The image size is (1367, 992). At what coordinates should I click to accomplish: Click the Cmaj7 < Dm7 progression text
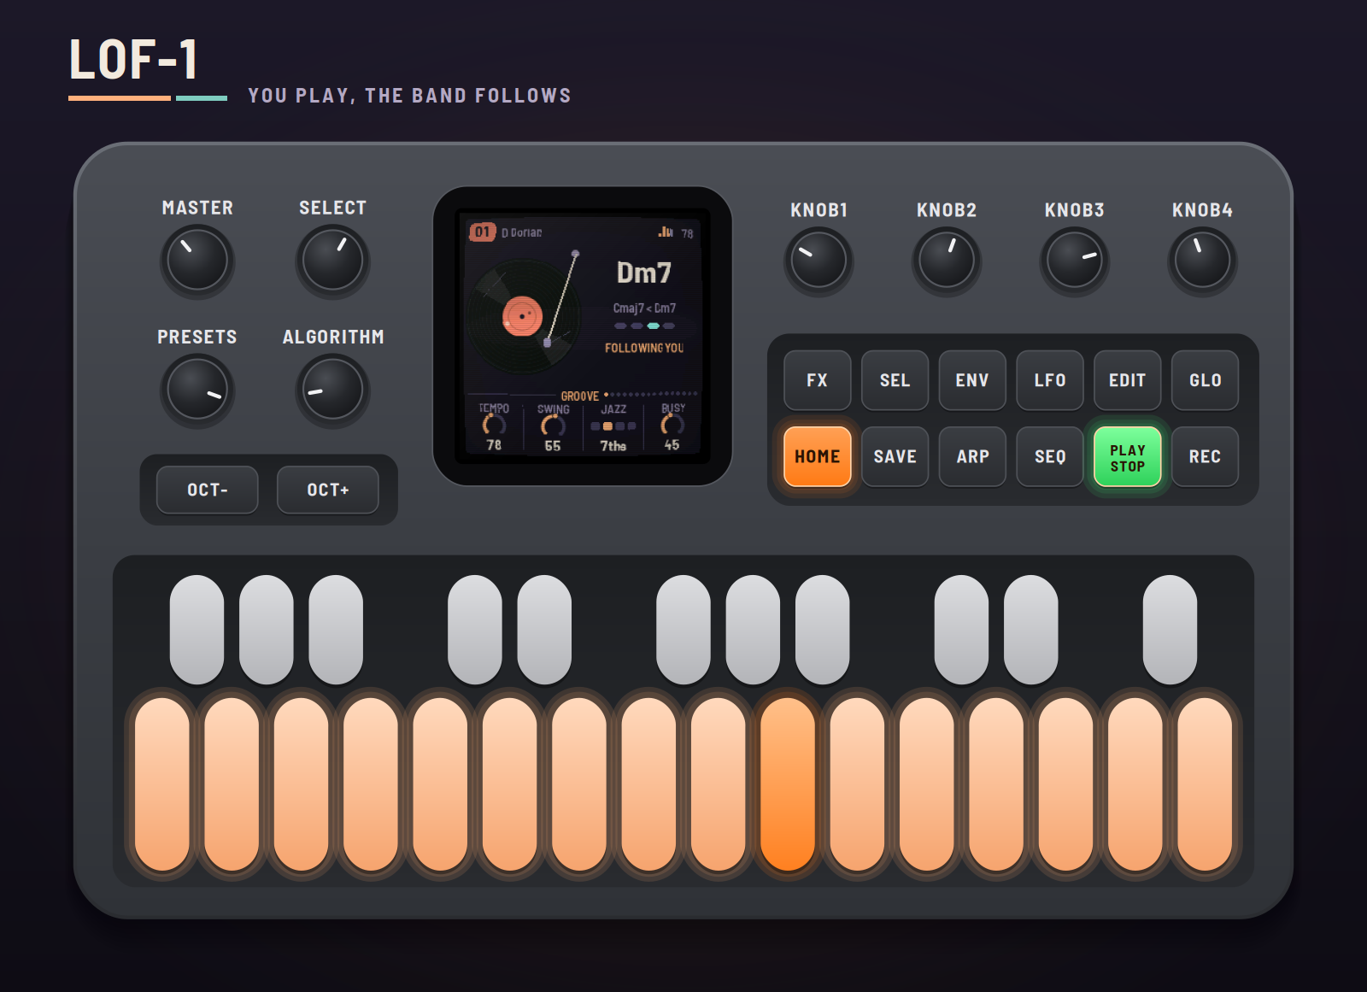point(644,308)
